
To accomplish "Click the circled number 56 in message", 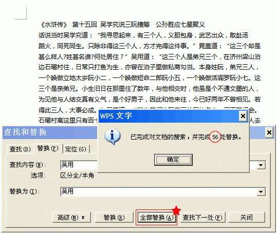I will pos(215,137).
